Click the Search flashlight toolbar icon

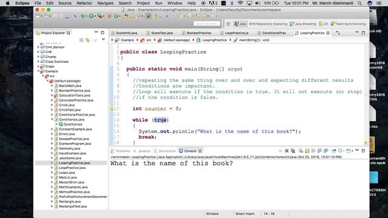click(138, 16)
